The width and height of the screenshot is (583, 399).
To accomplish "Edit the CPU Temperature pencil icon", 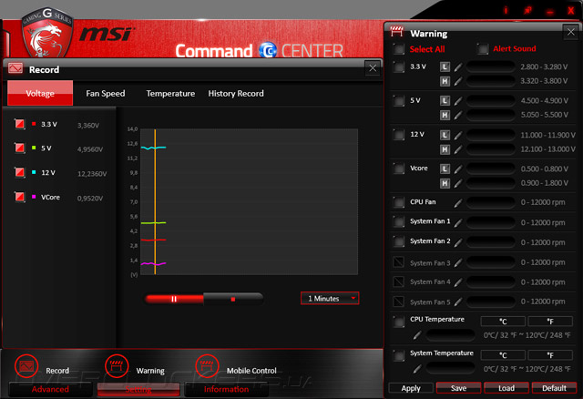I will (x=417, y=335).
